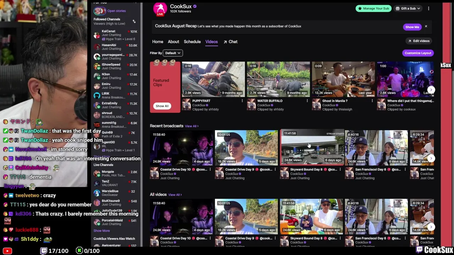
Task: Play recent Skyward Bound Day 8 thumbnail
Action: [x=312, y=147]
